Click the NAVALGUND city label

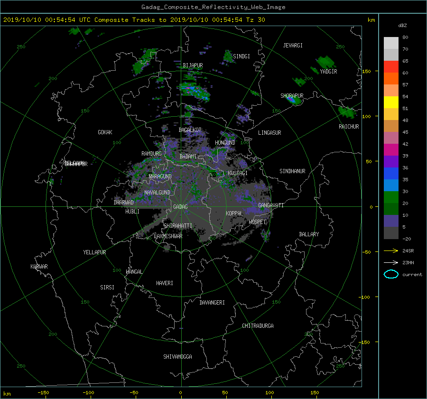(x=157, y=193)
